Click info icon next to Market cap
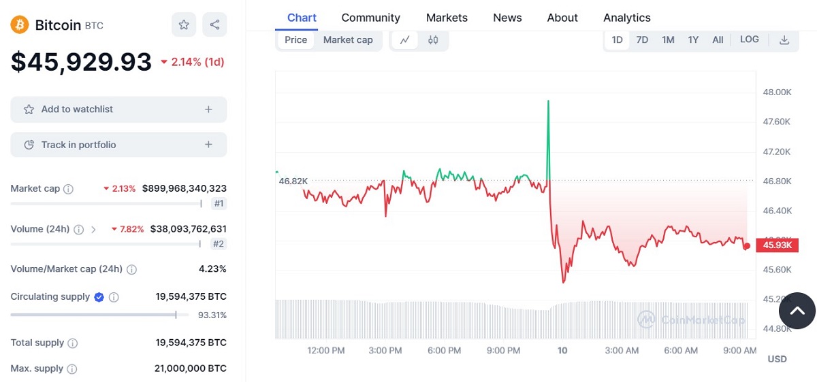817x382 pixels. point(68,189)
